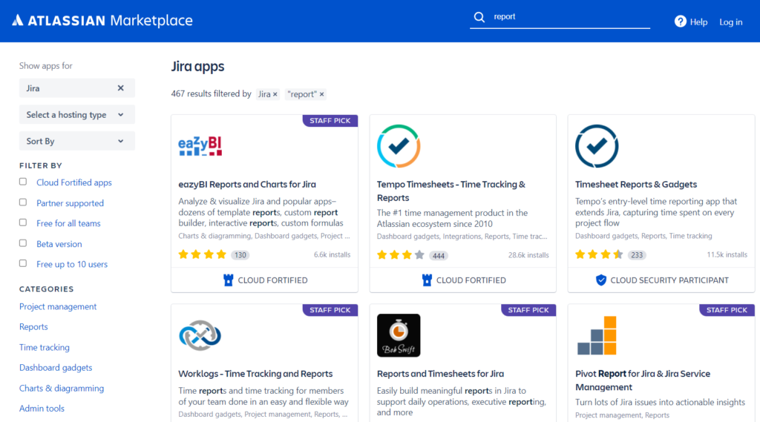Screen dimensions: 760x422
Task: Click the search magnifier icon
Action: [479, 17]
